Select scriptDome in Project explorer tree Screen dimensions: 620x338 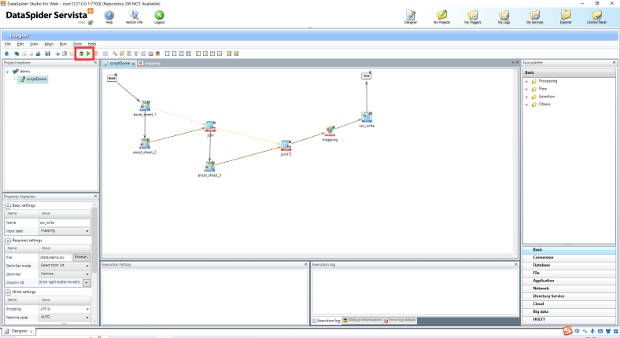(x=34, y=79)
